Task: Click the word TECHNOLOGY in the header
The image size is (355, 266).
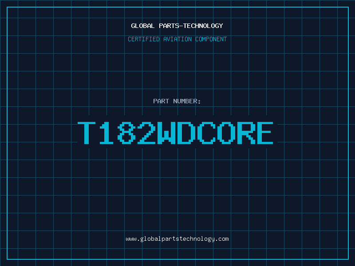Action: tap(203, 26)
